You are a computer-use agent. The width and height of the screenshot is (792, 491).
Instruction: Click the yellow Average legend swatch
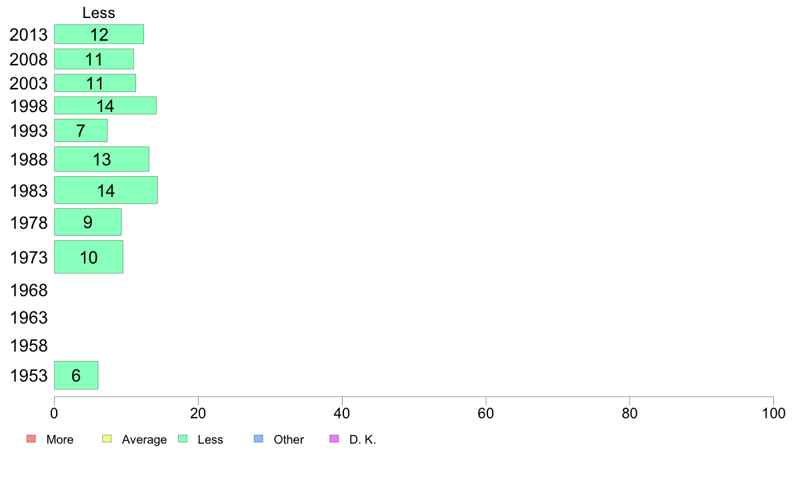click(107, 439)
